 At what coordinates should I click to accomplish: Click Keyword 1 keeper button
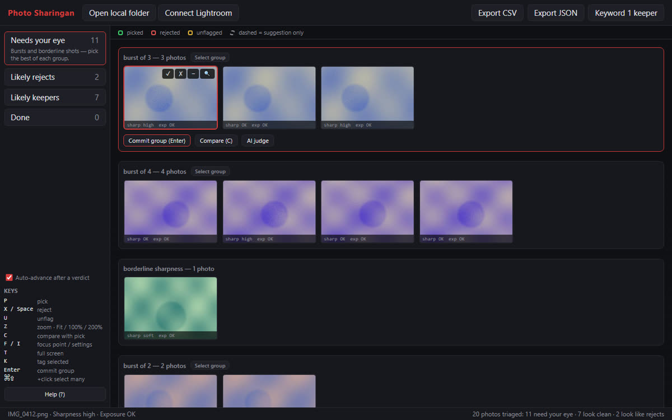click(x=626, y=13)
